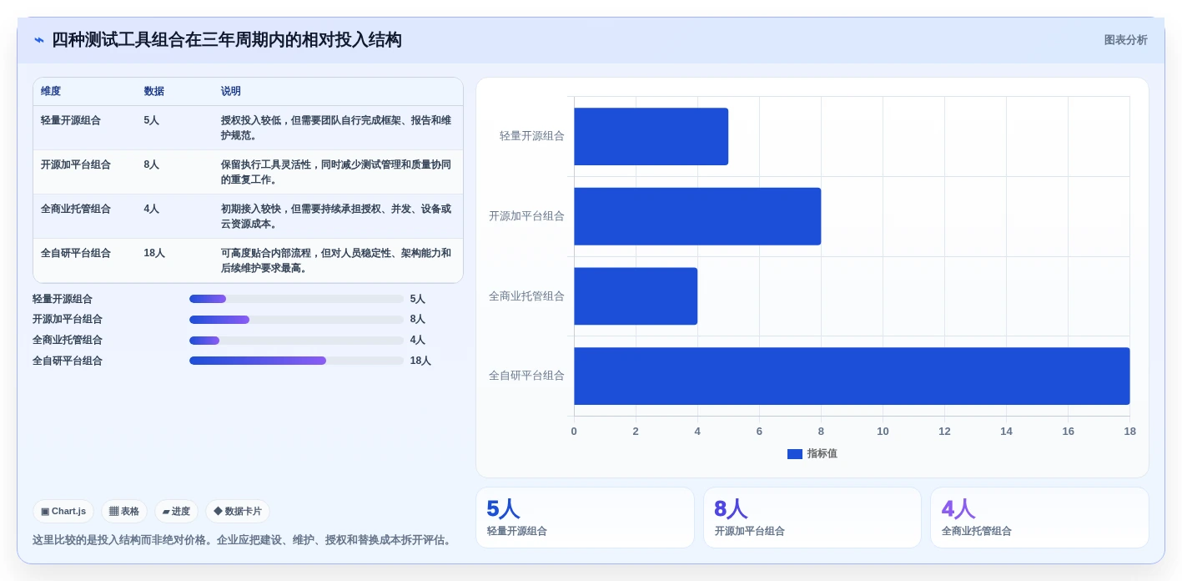Click x-axis tick label 18

coord(1129,432)
